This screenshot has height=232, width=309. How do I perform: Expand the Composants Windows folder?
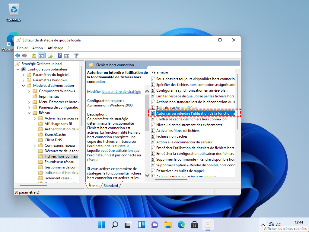[x=29, y=91]
